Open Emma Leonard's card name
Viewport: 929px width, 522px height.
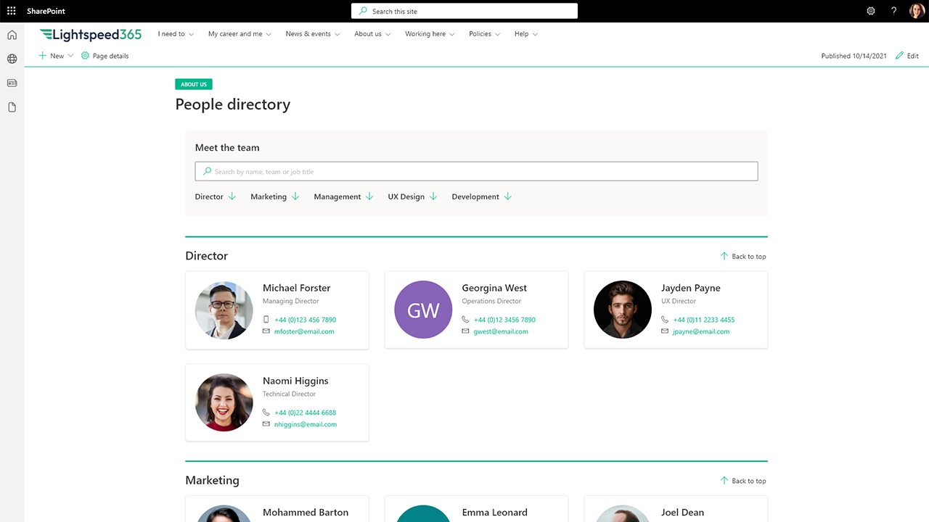[495, 513]
